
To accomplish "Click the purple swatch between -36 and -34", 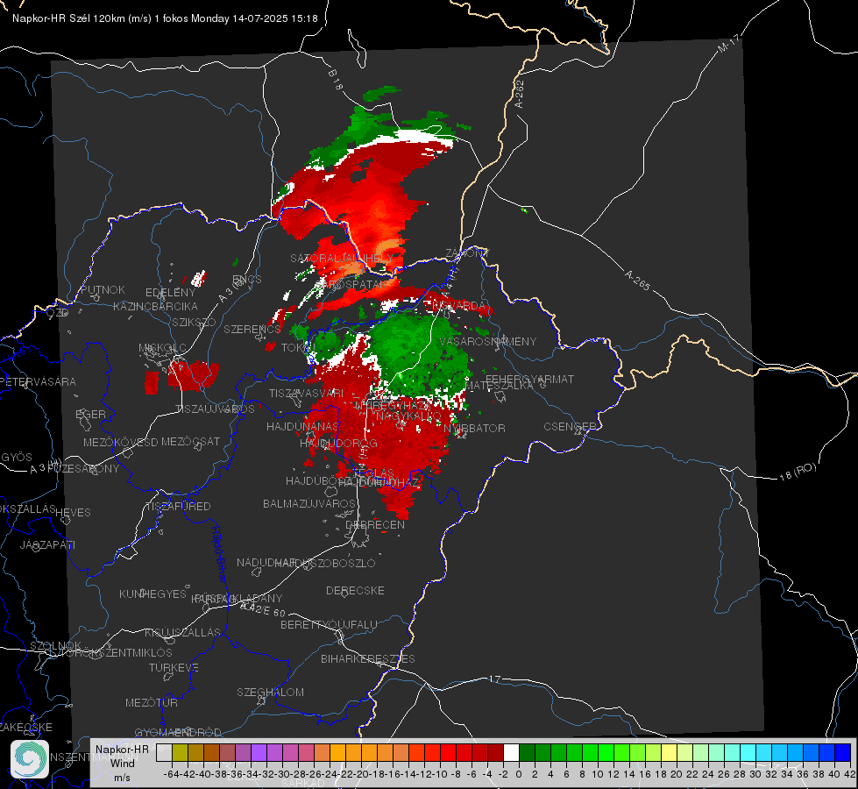I will coord(243,752).
